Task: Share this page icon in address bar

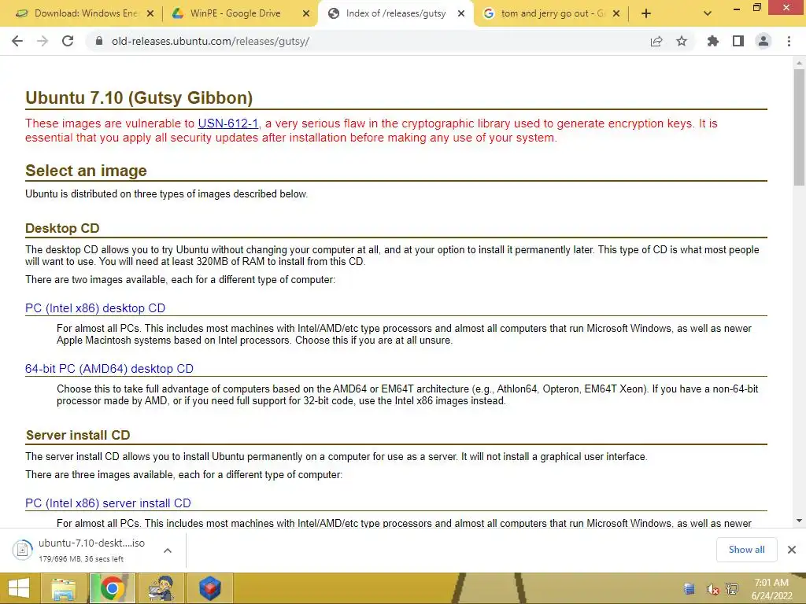Action: tap(656, 41)
